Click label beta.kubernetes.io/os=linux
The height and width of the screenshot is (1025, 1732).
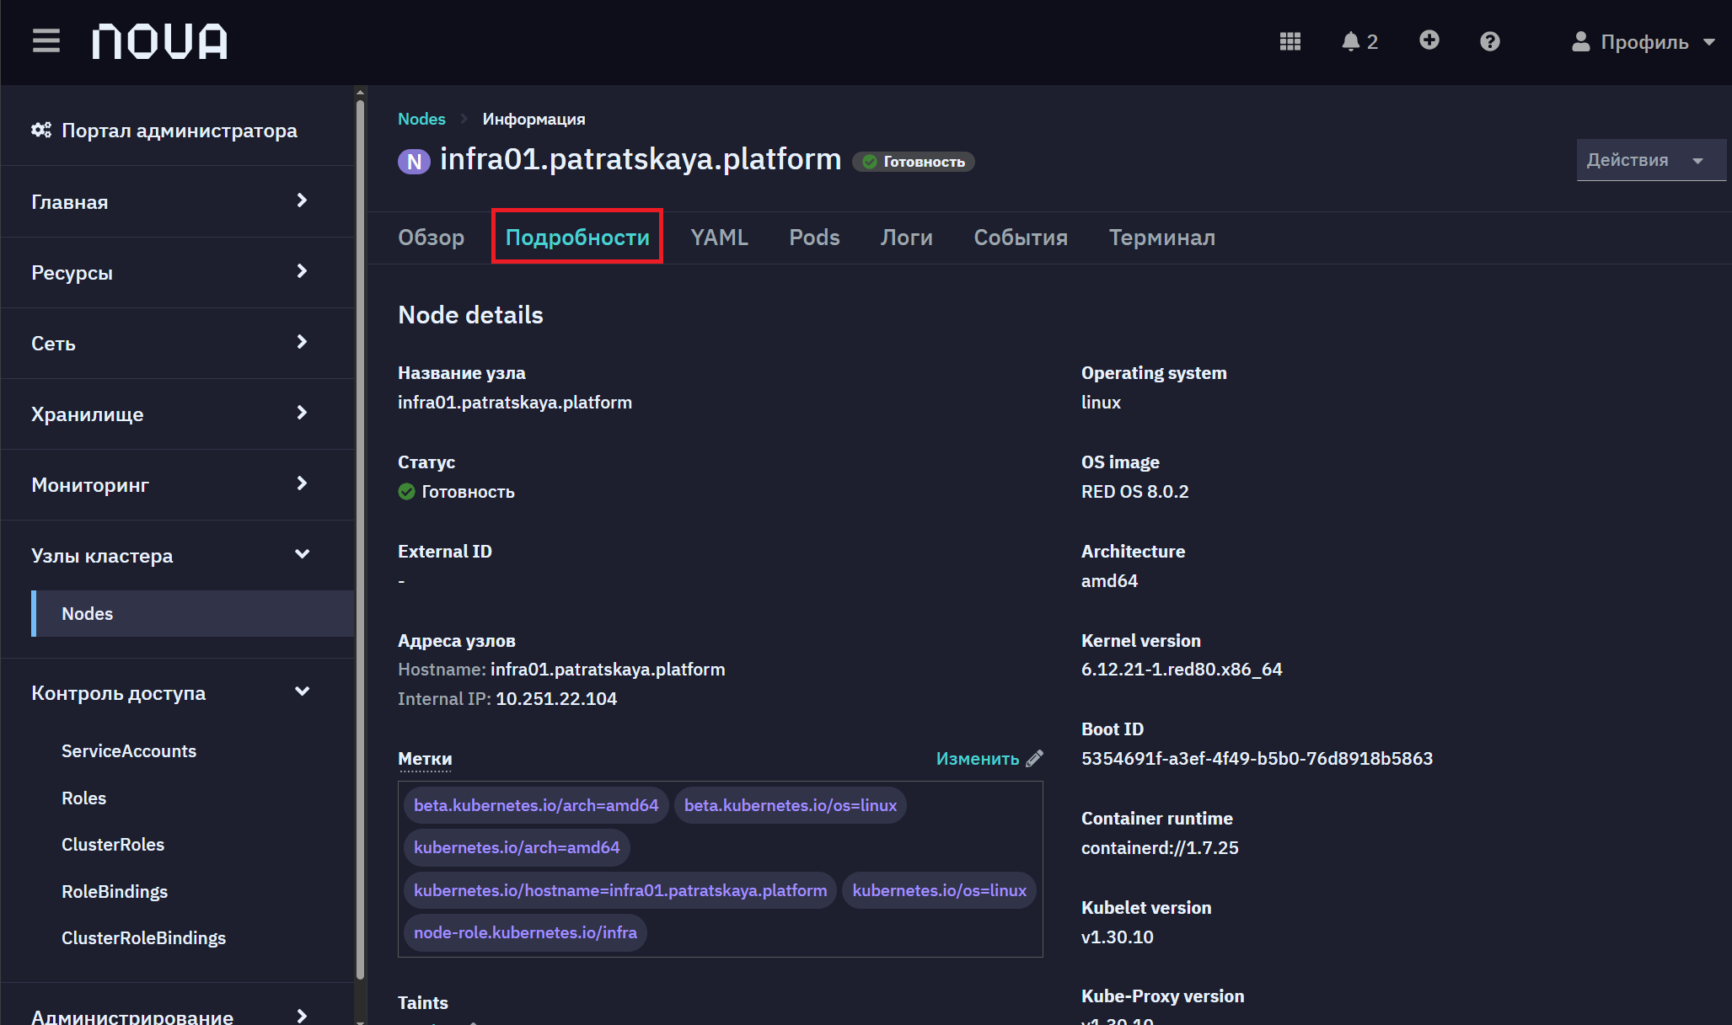(790, 805)
